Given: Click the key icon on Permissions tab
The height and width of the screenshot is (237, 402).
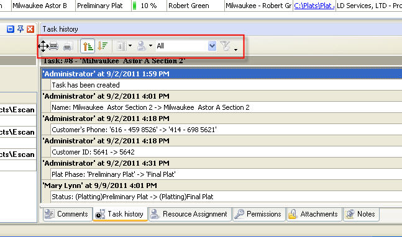Looking at the screenshot, I should [x=239, y=214].
